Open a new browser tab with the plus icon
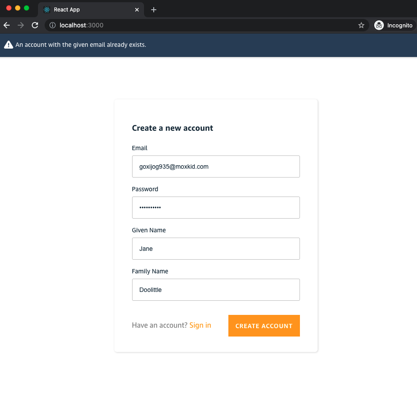The height and width of the screenshot is (420, 417). tap(153, 9)
